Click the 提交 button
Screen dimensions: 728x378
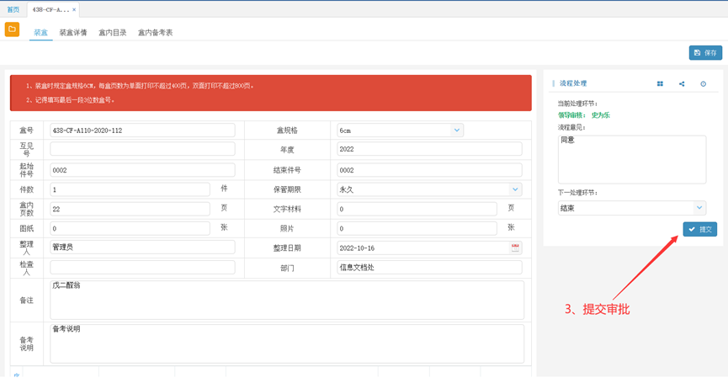[699, 229]
